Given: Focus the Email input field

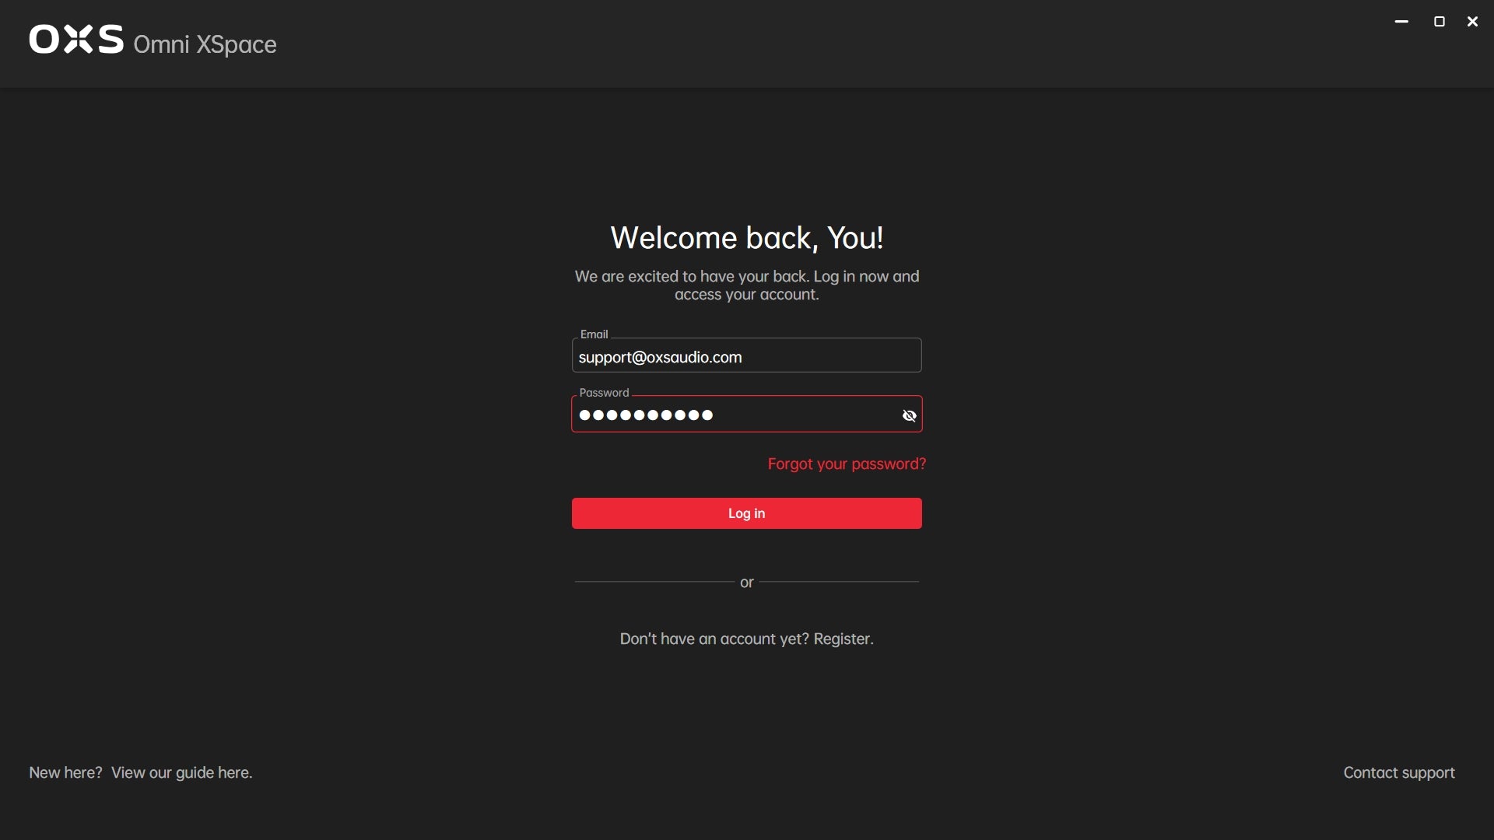Looking at the screenshot, I should pyautogui.click(x=746, y=357).
